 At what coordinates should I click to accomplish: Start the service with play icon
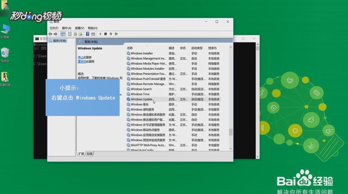click(x=100, y=34)
